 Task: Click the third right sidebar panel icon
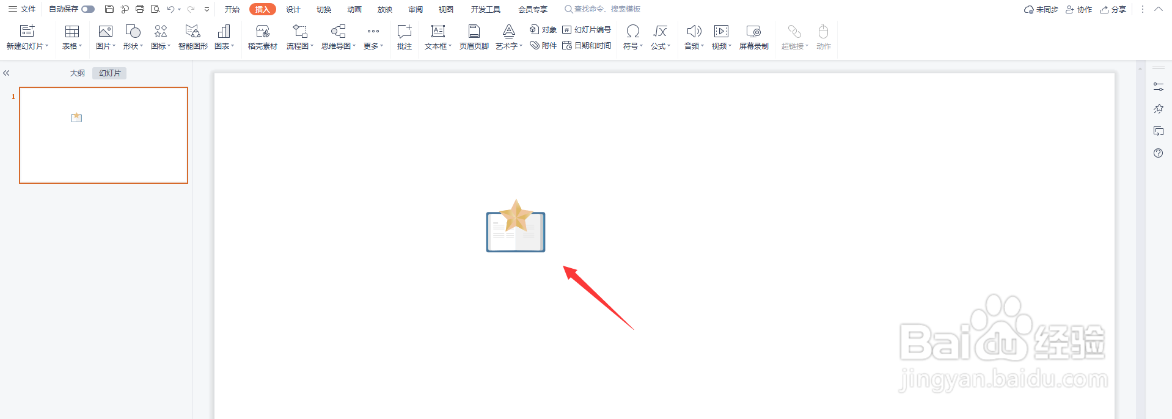[1159, 131]
